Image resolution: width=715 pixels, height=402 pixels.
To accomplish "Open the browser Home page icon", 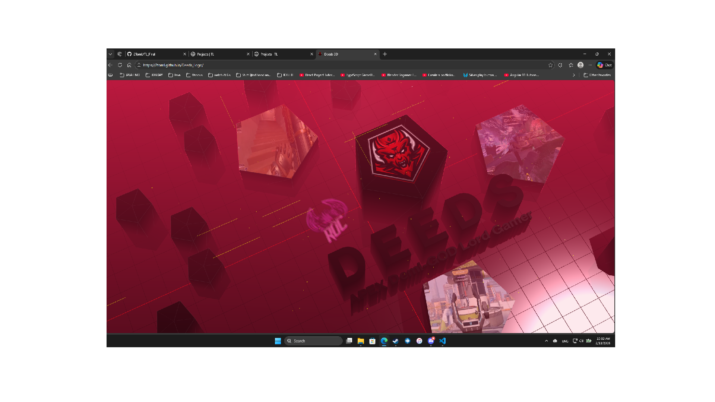I will [129, 65].
